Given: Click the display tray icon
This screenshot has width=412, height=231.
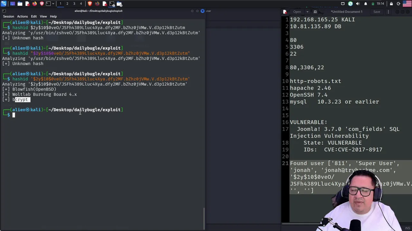Looking at the screenshot, I should pyautogui.click(x=343, y=4).
